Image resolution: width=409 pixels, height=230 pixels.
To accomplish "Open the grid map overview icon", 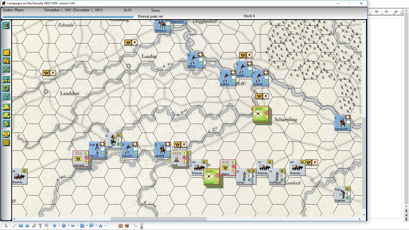I will (6, 142).
